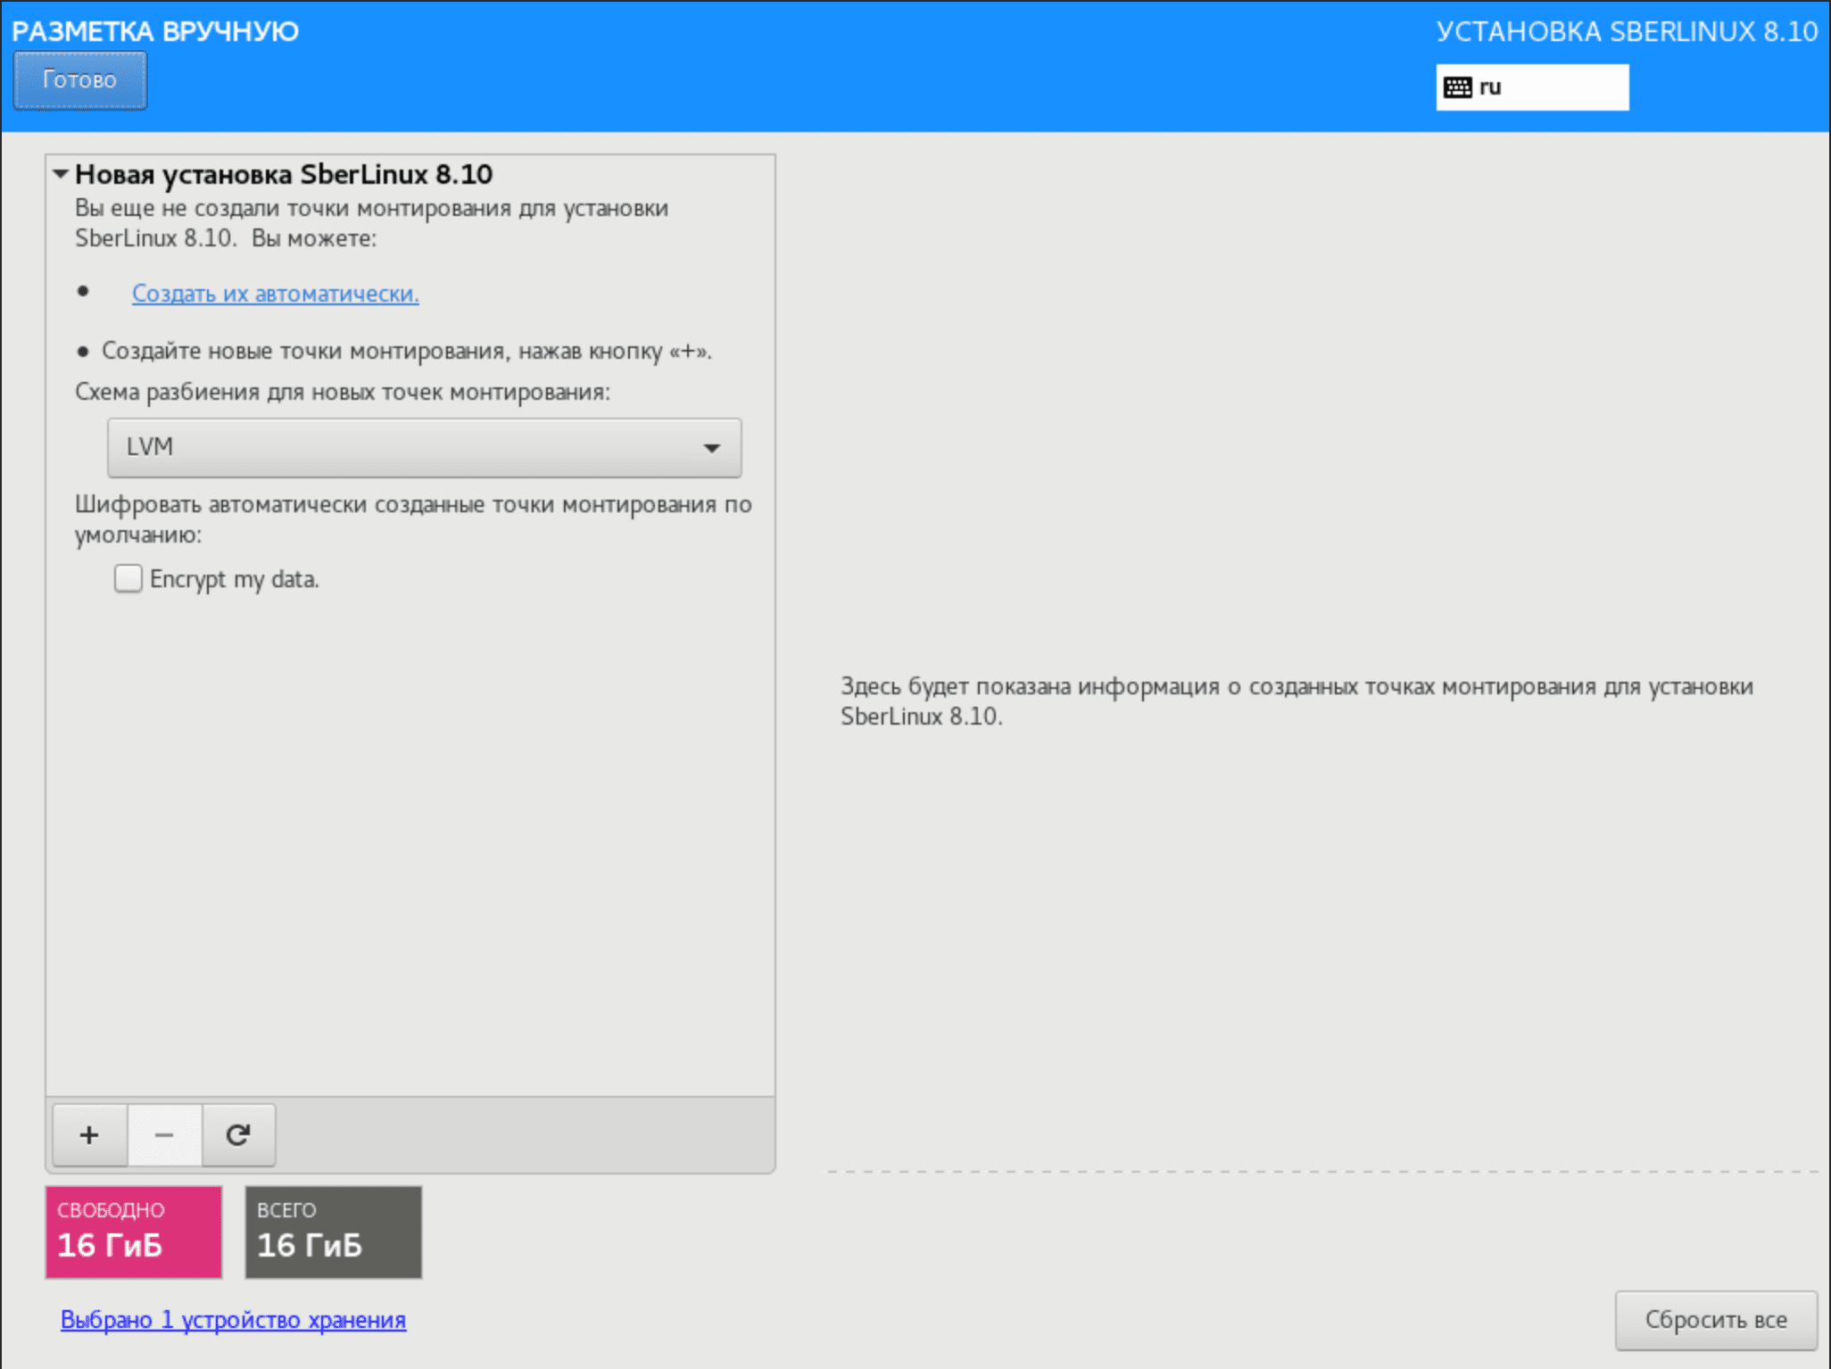Click the Вы еще не создали точки text
Image resolution: width=1831 pixels, height=1369 pixels.
(x=371, y=223)
